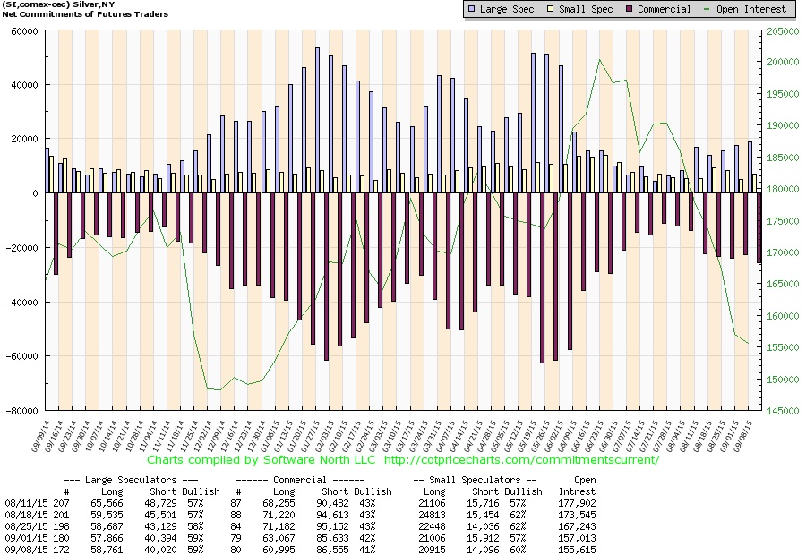This screenshot has height=555, width=806.
Task: Click the right axis label 150000
Action: pyautogui.click(x=783, y=380)
